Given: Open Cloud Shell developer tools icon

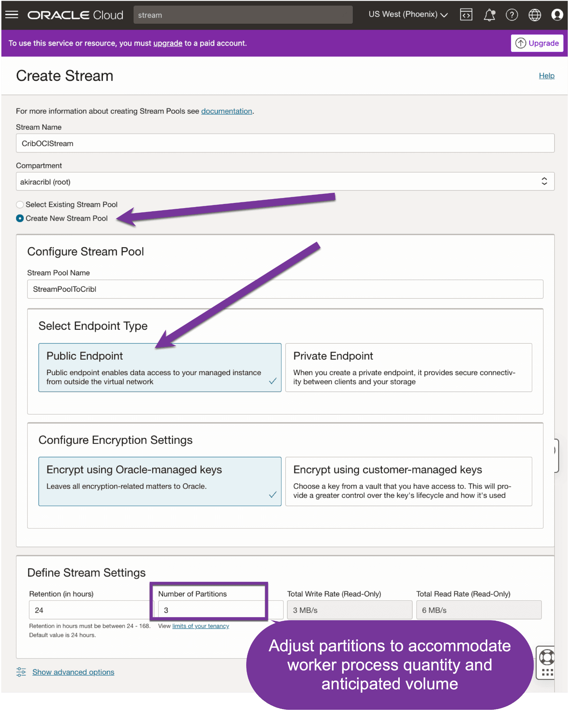Looking at the screenshot, I should coord(466,15).
